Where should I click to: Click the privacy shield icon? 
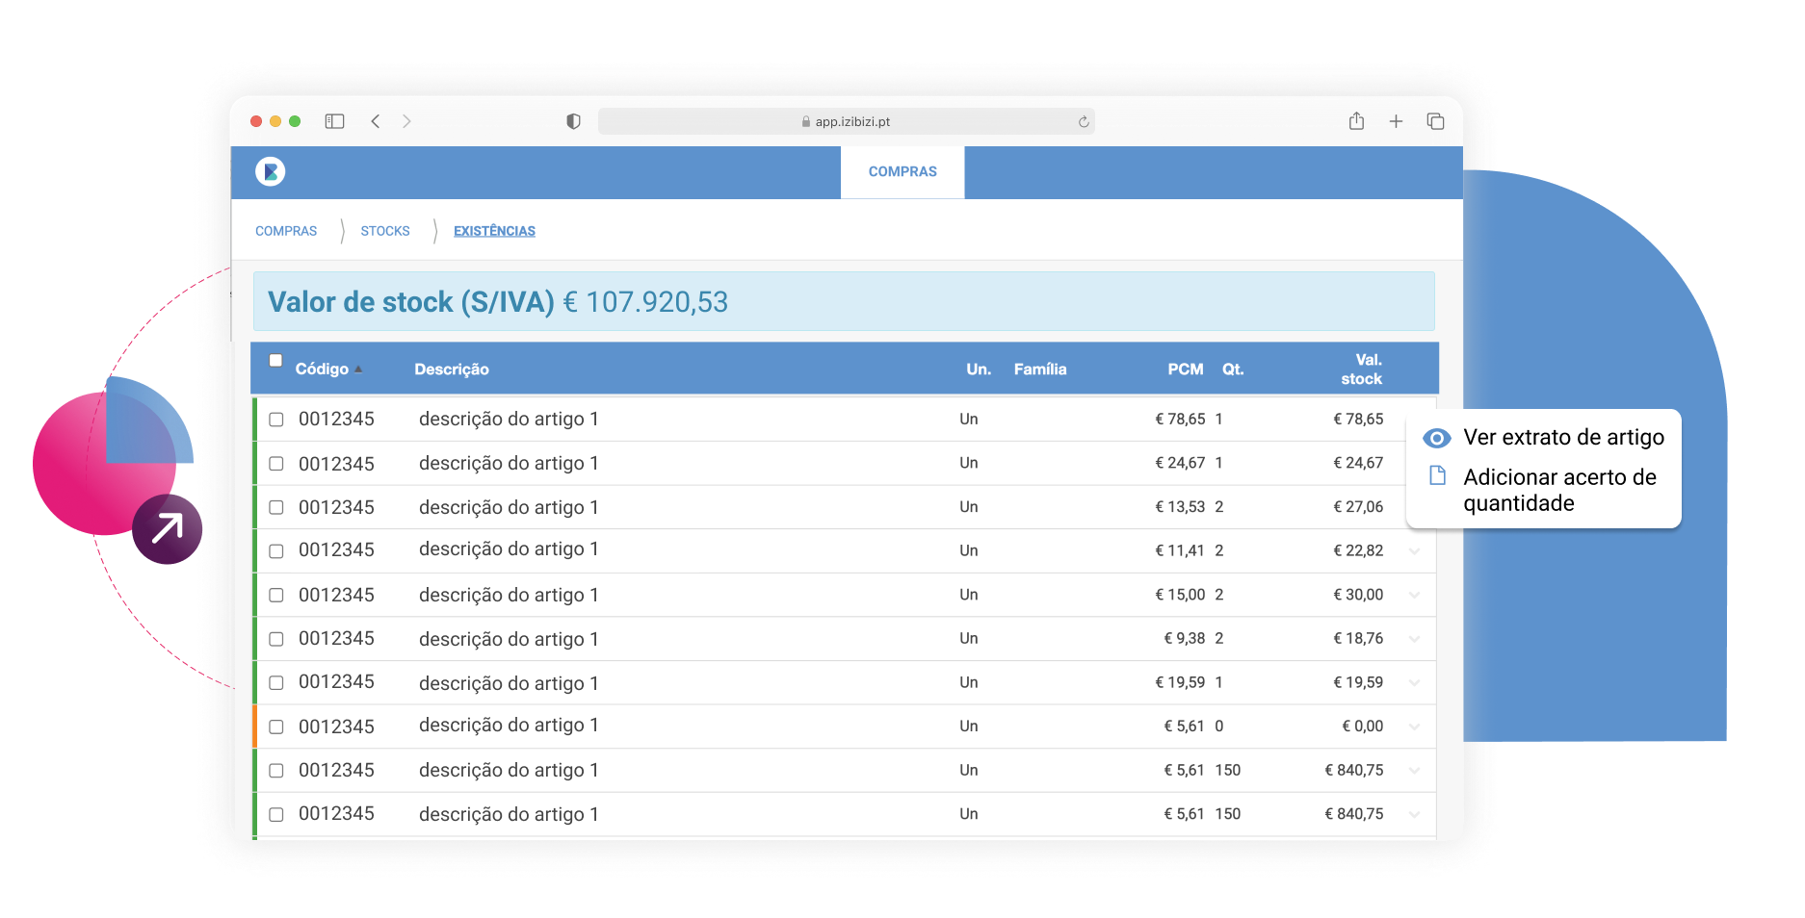[573, 121]
